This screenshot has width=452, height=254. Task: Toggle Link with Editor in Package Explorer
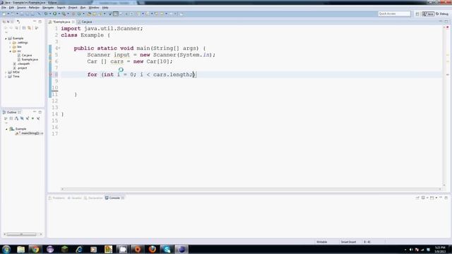[x=29, y=28]
